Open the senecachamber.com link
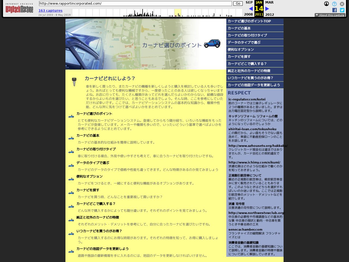Viewport: 349px width, 262px height. click(245, 230)
